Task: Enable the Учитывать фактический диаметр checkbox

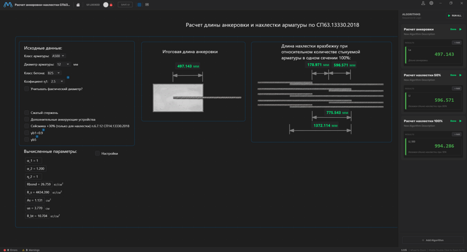Action: [27, 89]
